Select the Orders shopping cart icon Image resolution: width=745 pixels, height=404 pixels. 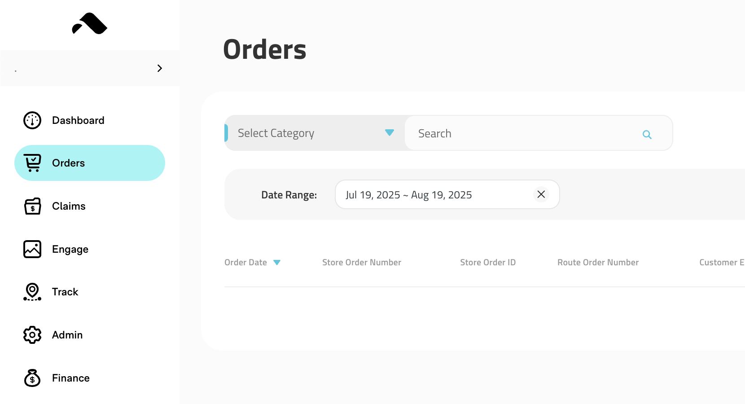tap(32, 162)
